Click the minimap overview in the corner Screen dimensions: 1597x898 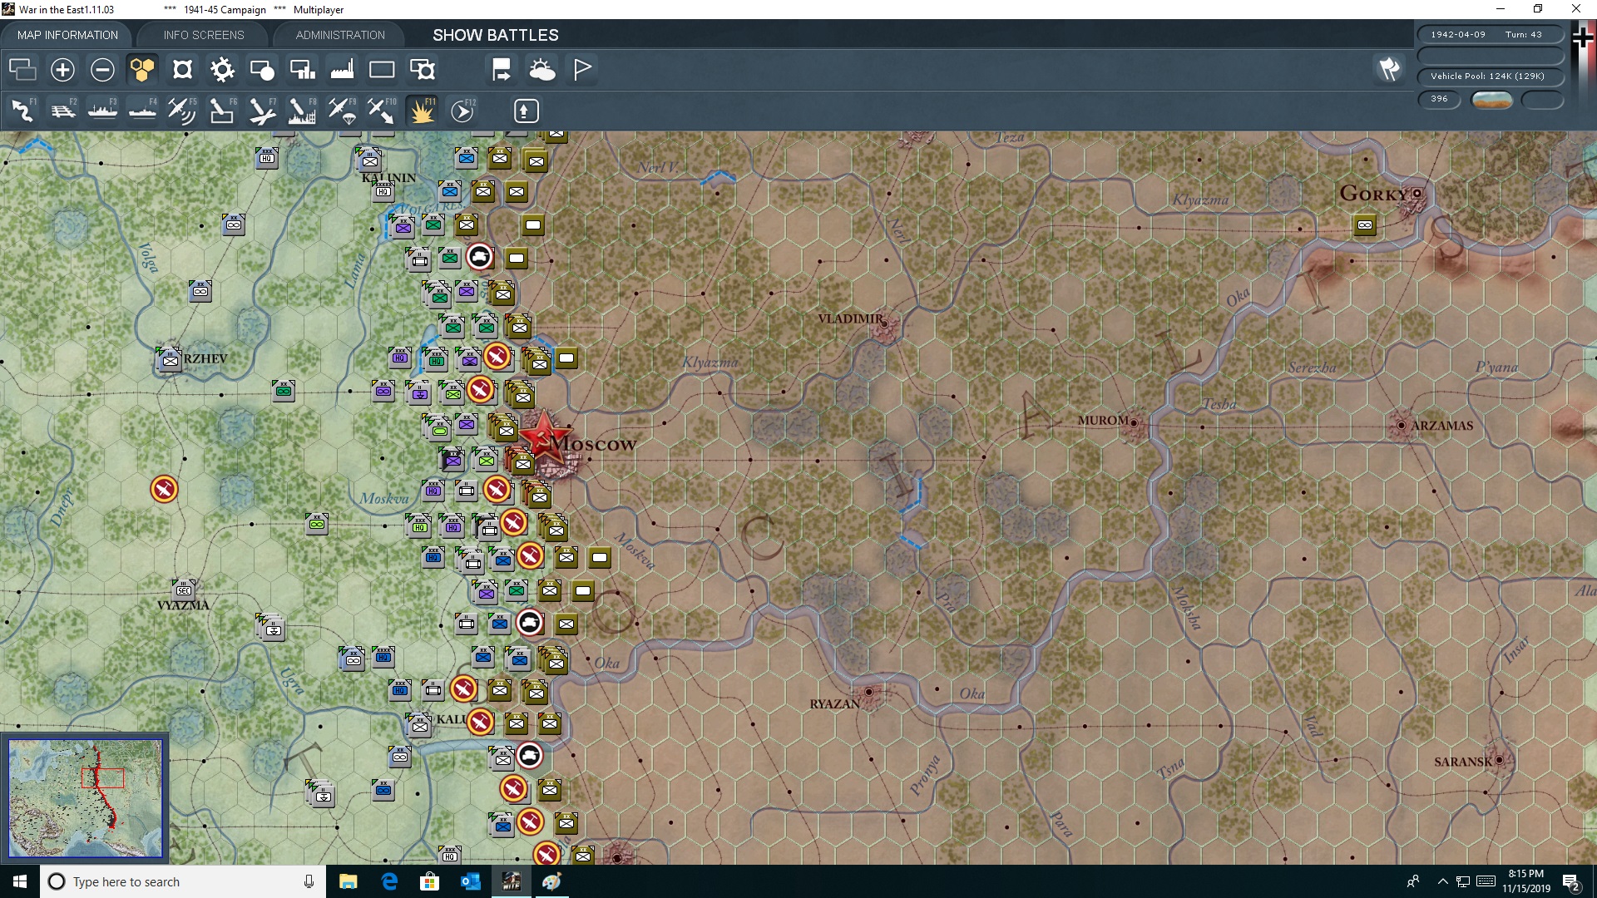pos(86,798)
